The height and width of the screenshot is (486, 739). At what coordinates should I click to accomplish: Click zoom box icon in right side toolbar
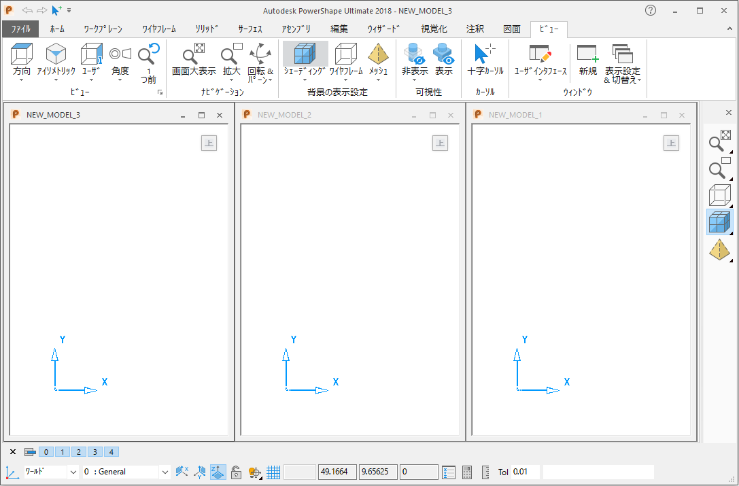pos(719,169)
